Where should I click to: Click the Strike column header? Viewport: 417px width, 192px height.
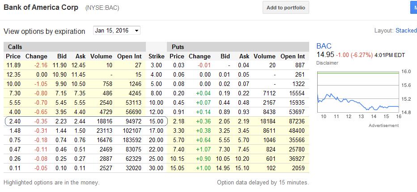tap(157, 56)
